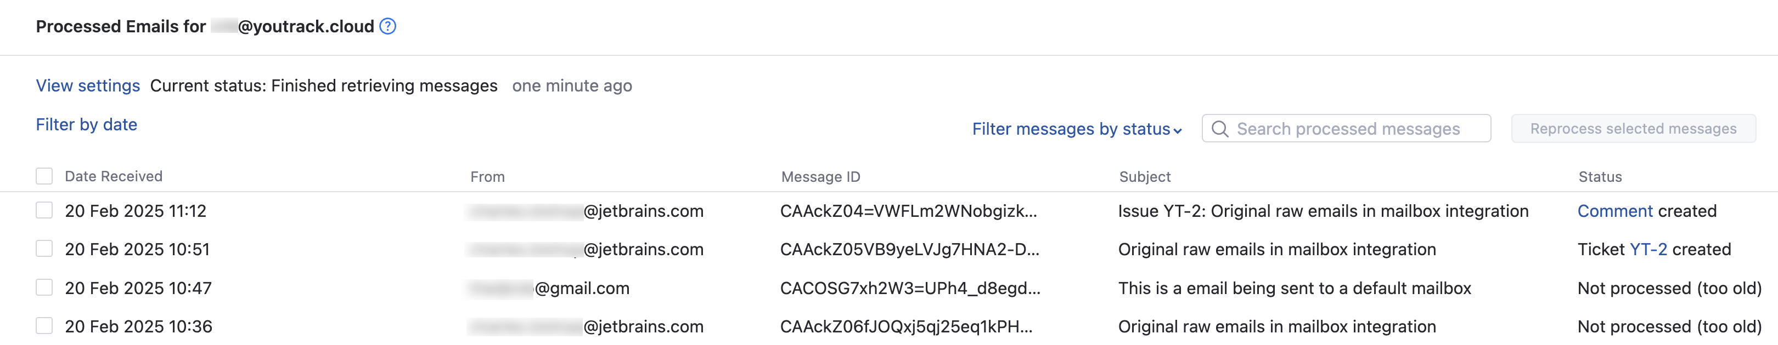Open the Filter by date panel
This screenshot has width=1778, height=345.
tap(86, 125)
